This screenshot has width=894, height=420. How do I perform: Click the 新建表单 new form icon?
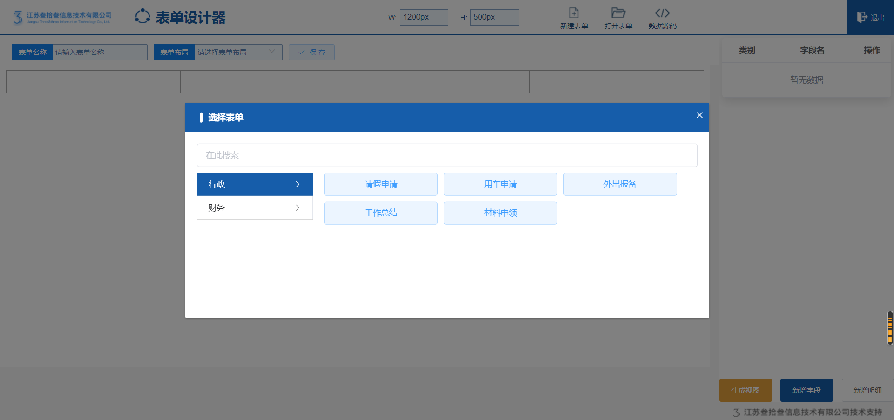[574, 13]
